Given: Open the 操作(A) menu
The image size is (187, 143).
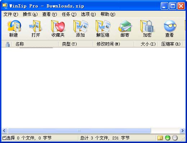Looking at the screenshot, I should (30, 14).
